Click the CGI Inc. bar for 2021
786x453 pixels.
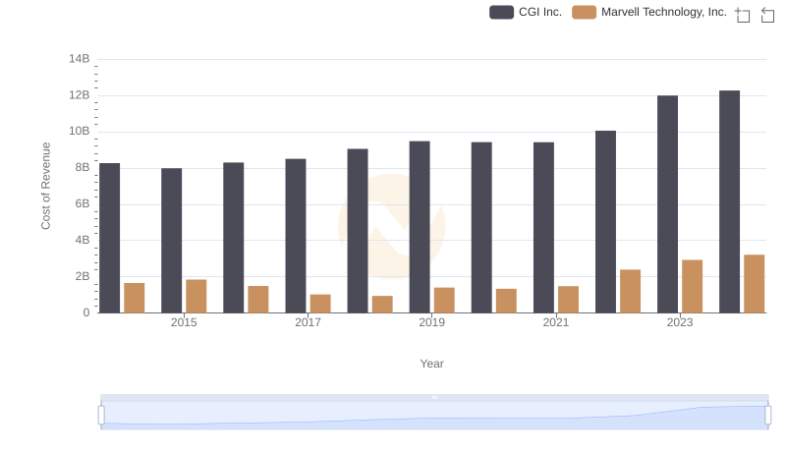543,228
